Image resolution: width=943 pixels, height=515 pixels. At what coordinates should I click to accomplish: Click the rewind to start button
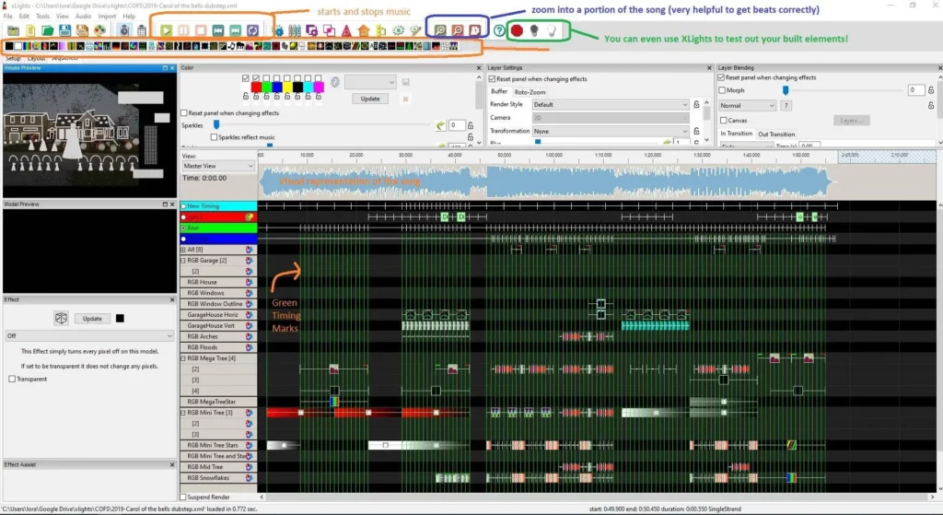[x=218, y=30]
